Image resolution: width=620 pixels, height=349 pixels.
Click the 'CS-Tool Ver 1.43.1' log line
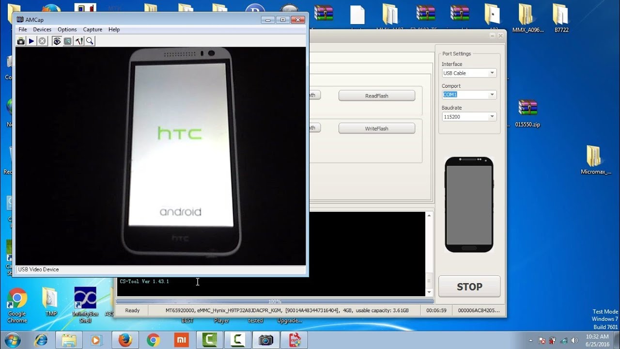[x=144, y=282]
